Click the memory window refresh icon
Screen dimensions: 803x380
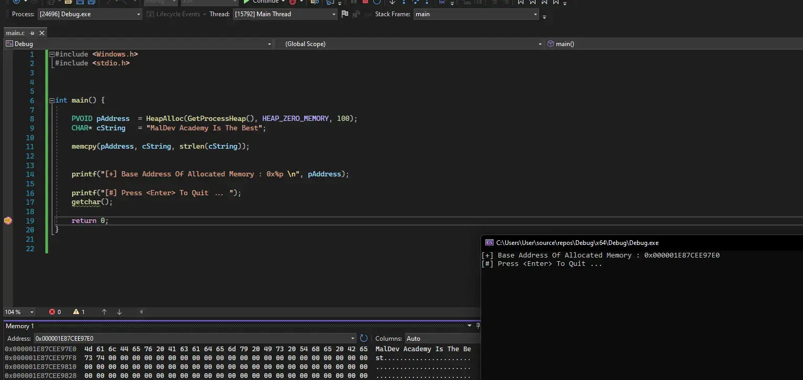364,339
